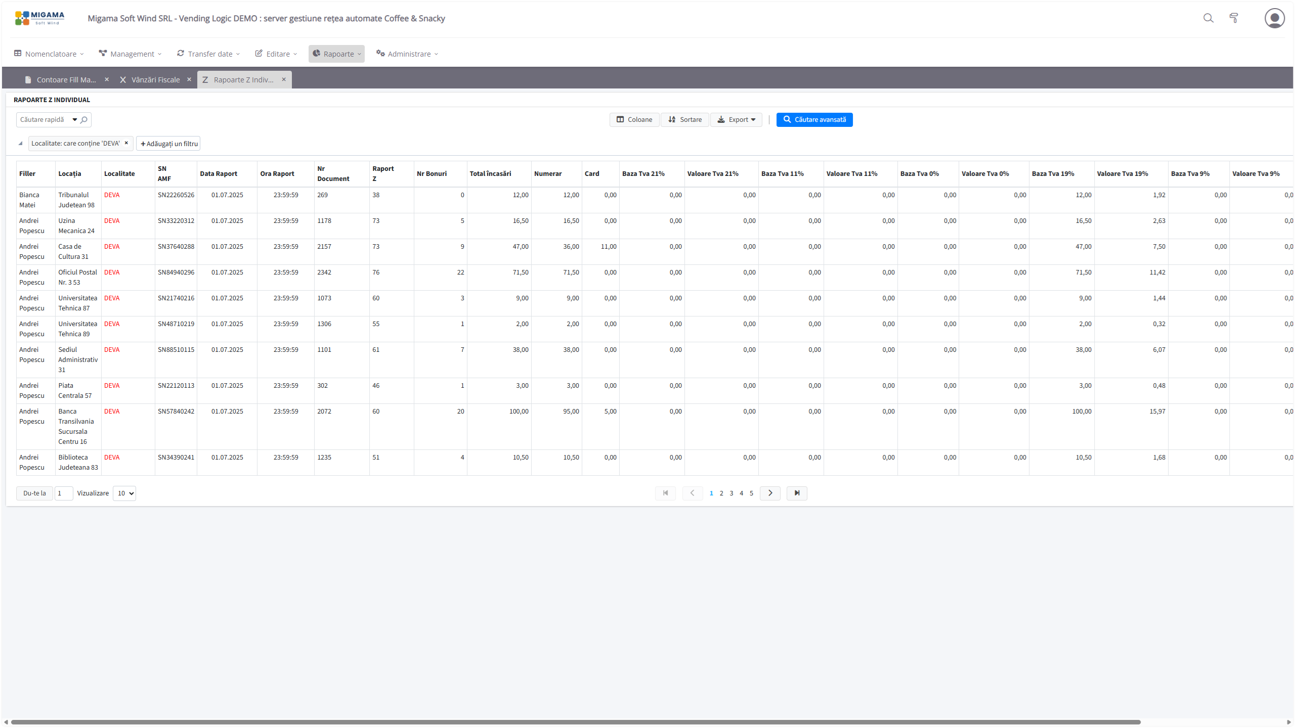Remove the Localitate DEVA filter
The height and width of the screenshot is (728, 1295).
[x=126, y=143]
